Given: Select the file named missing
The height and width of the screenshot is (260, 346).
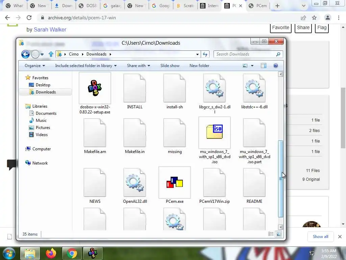Looking at the screenshot, I should point(175,133).
